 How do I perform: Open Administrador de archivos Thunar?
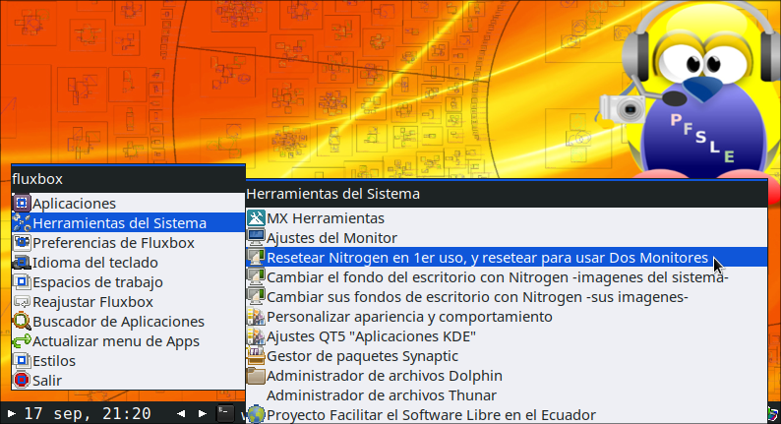pos(507,395)
